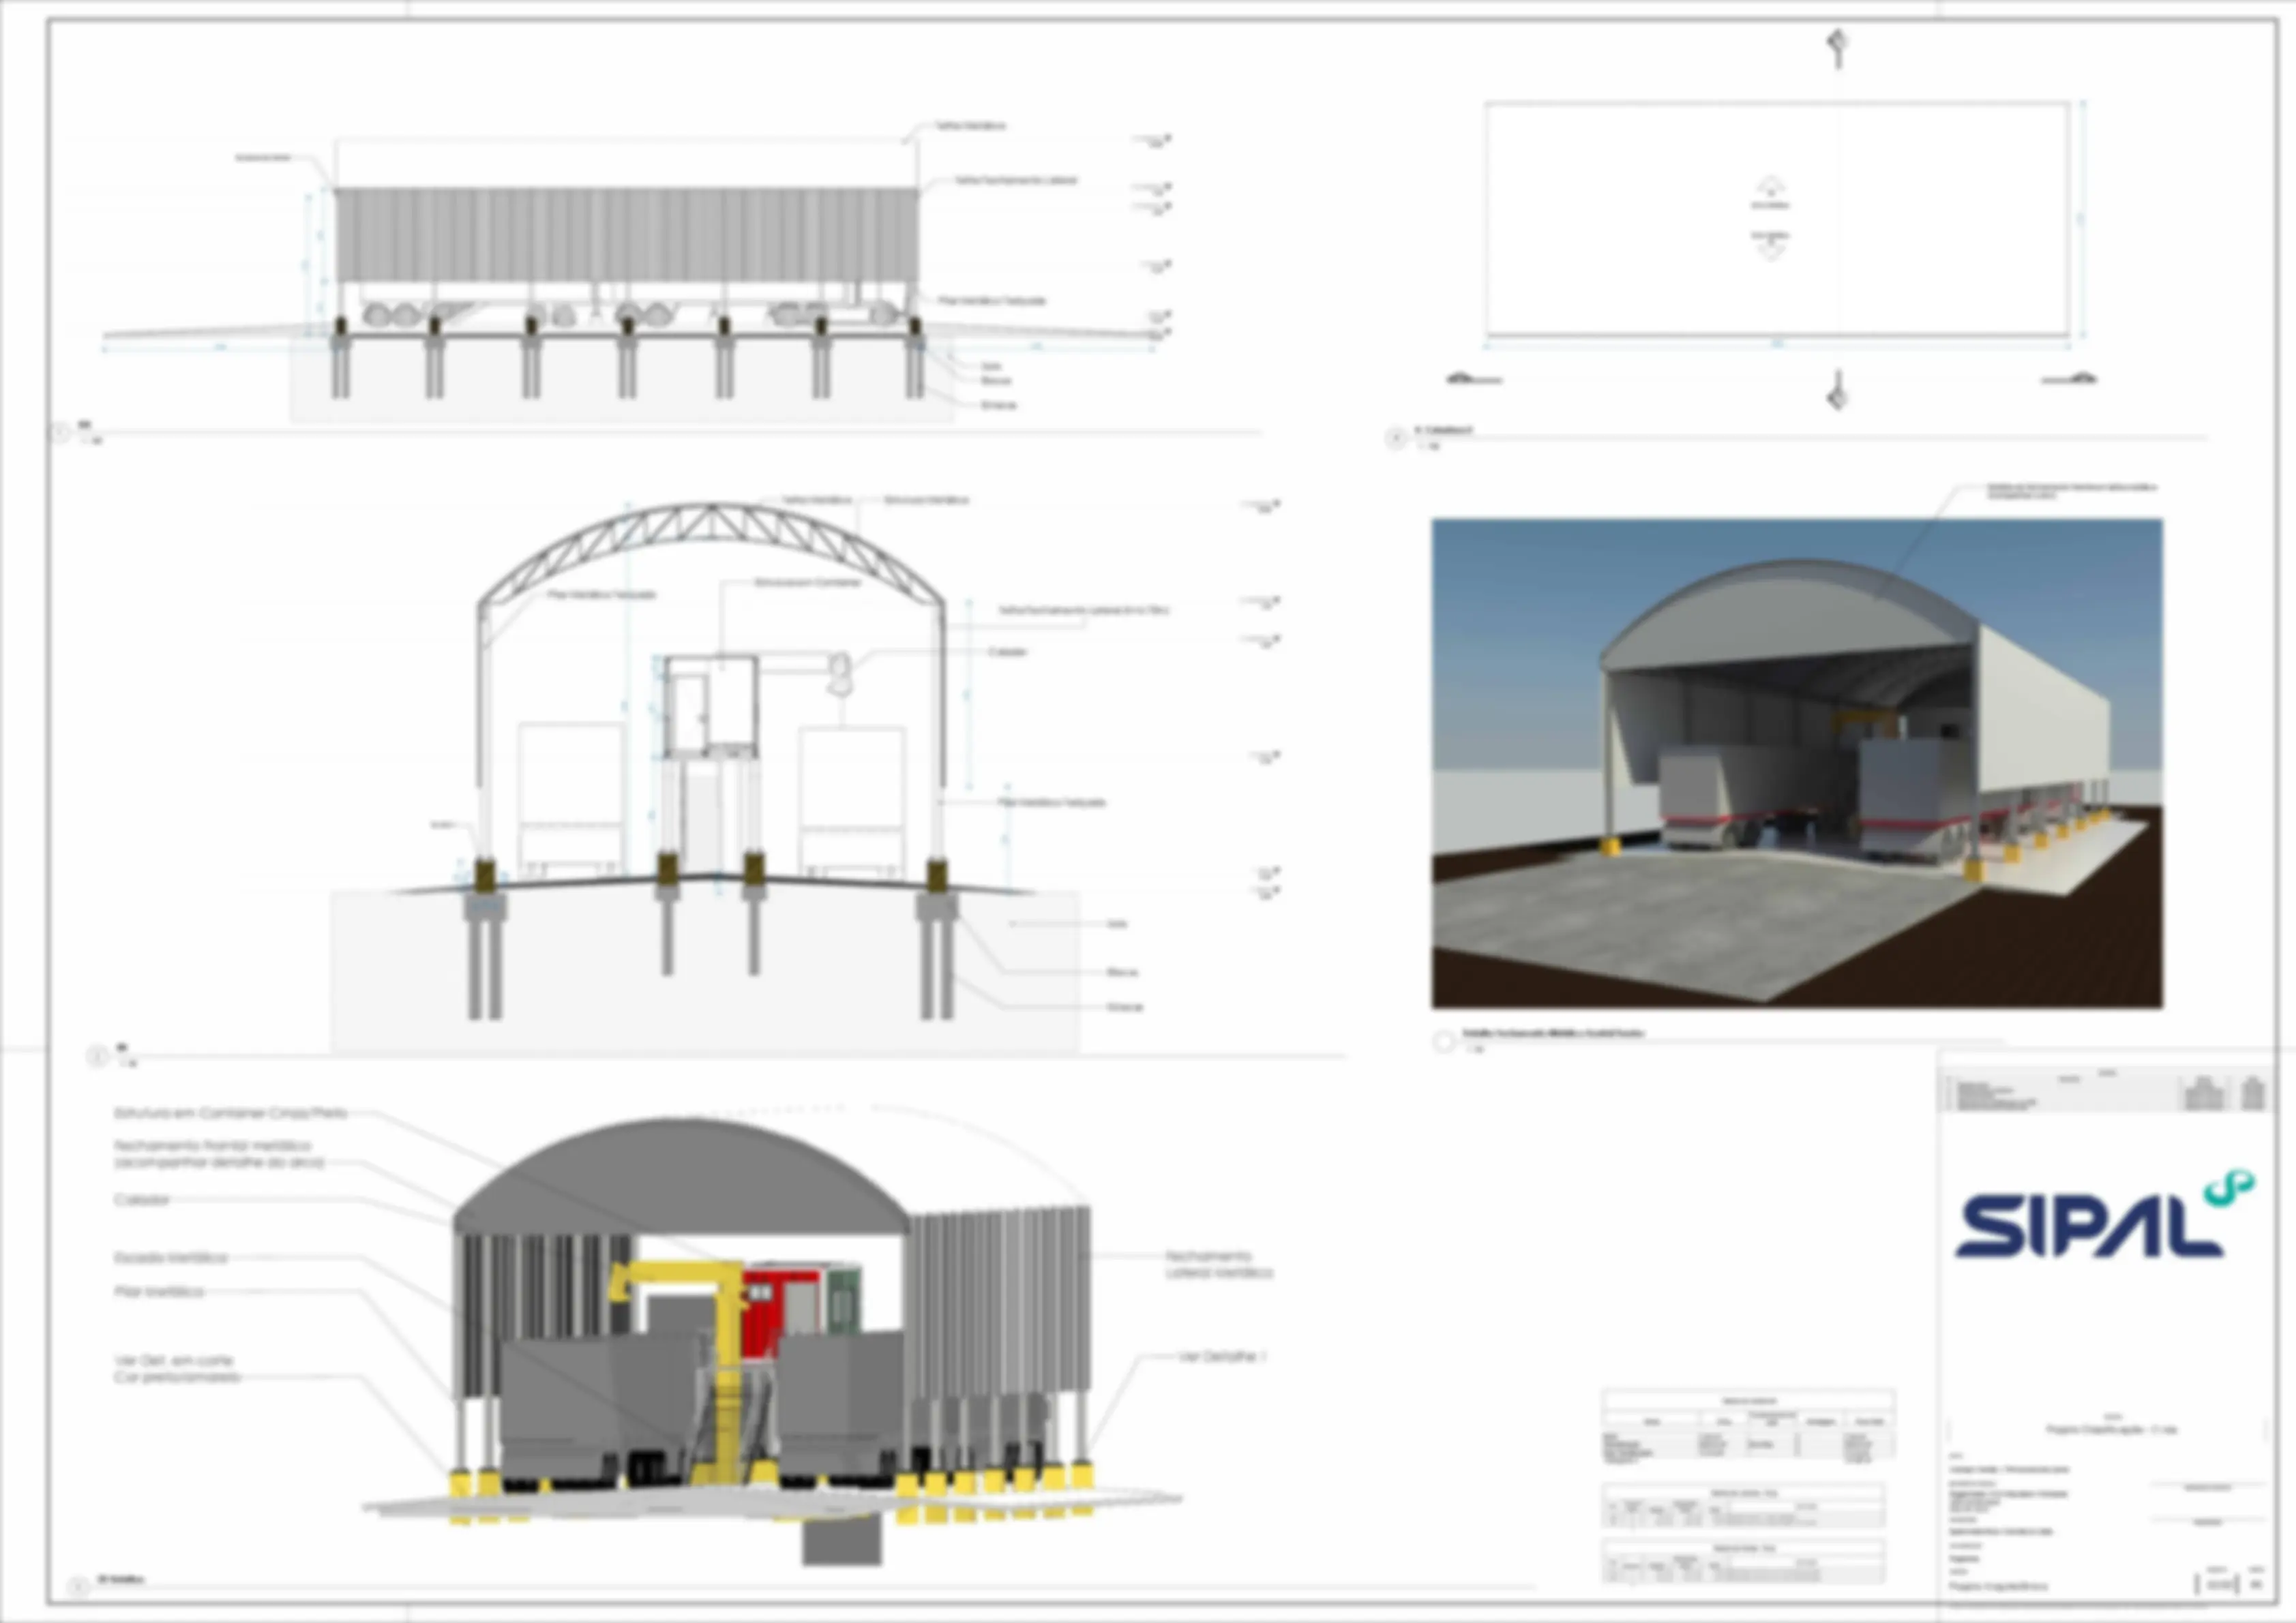Click the view number circle of the top elevation
Viewport: 2296px width, 1623px height.
(59, 431)
